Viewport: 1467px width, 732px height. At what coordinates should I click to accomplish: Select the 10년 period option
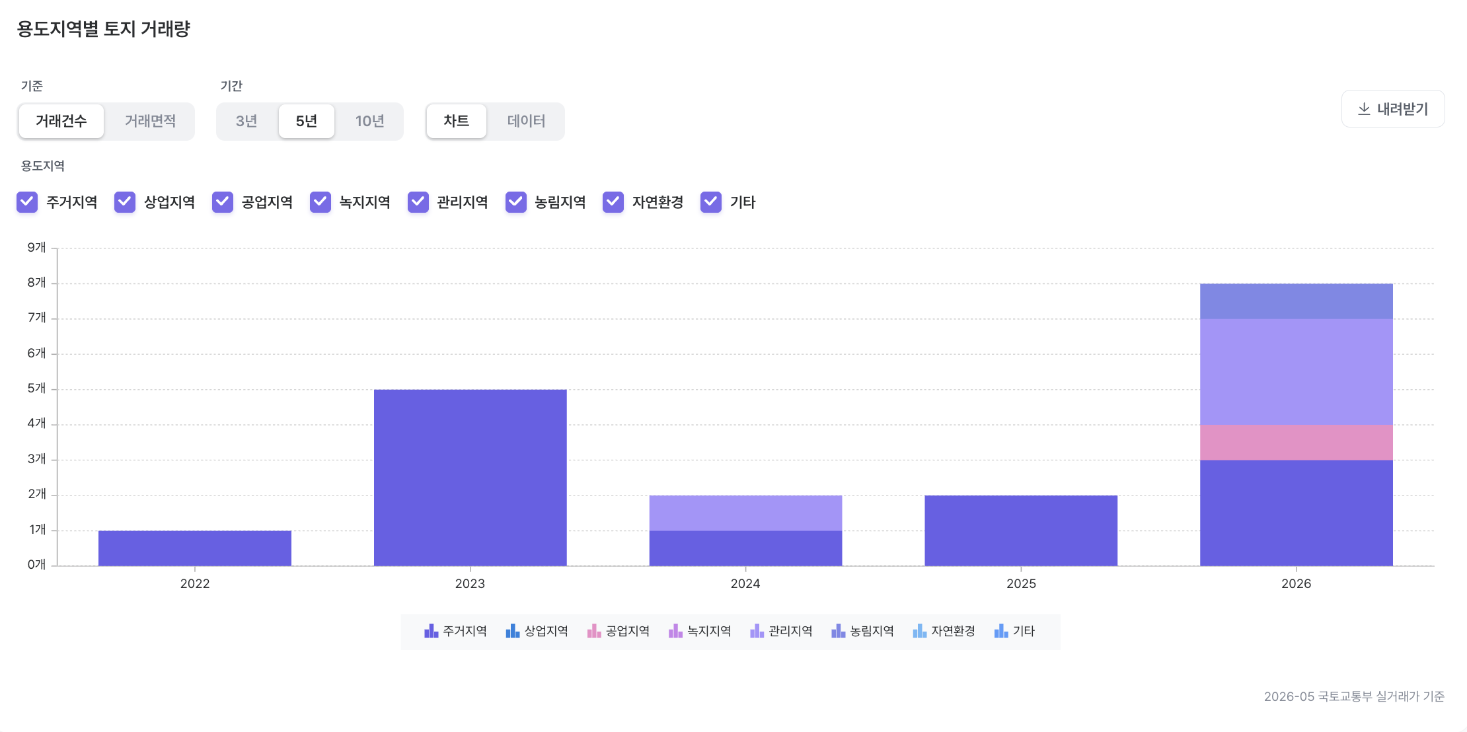[369, 121]
